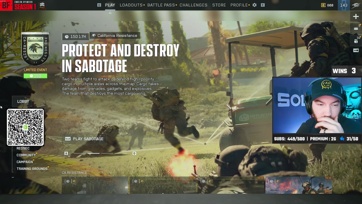Open the PROFILE tab
The width and height of the screenshot is (362, 204).
239,5
